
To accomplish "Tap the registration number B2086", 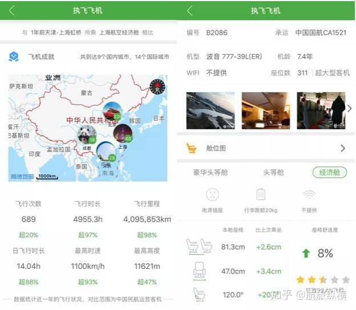I will [217, 32].
